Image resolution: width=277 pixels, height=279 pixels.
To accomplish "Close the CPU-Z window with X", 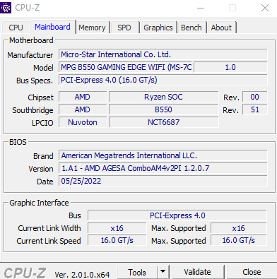I will (265, 8).
